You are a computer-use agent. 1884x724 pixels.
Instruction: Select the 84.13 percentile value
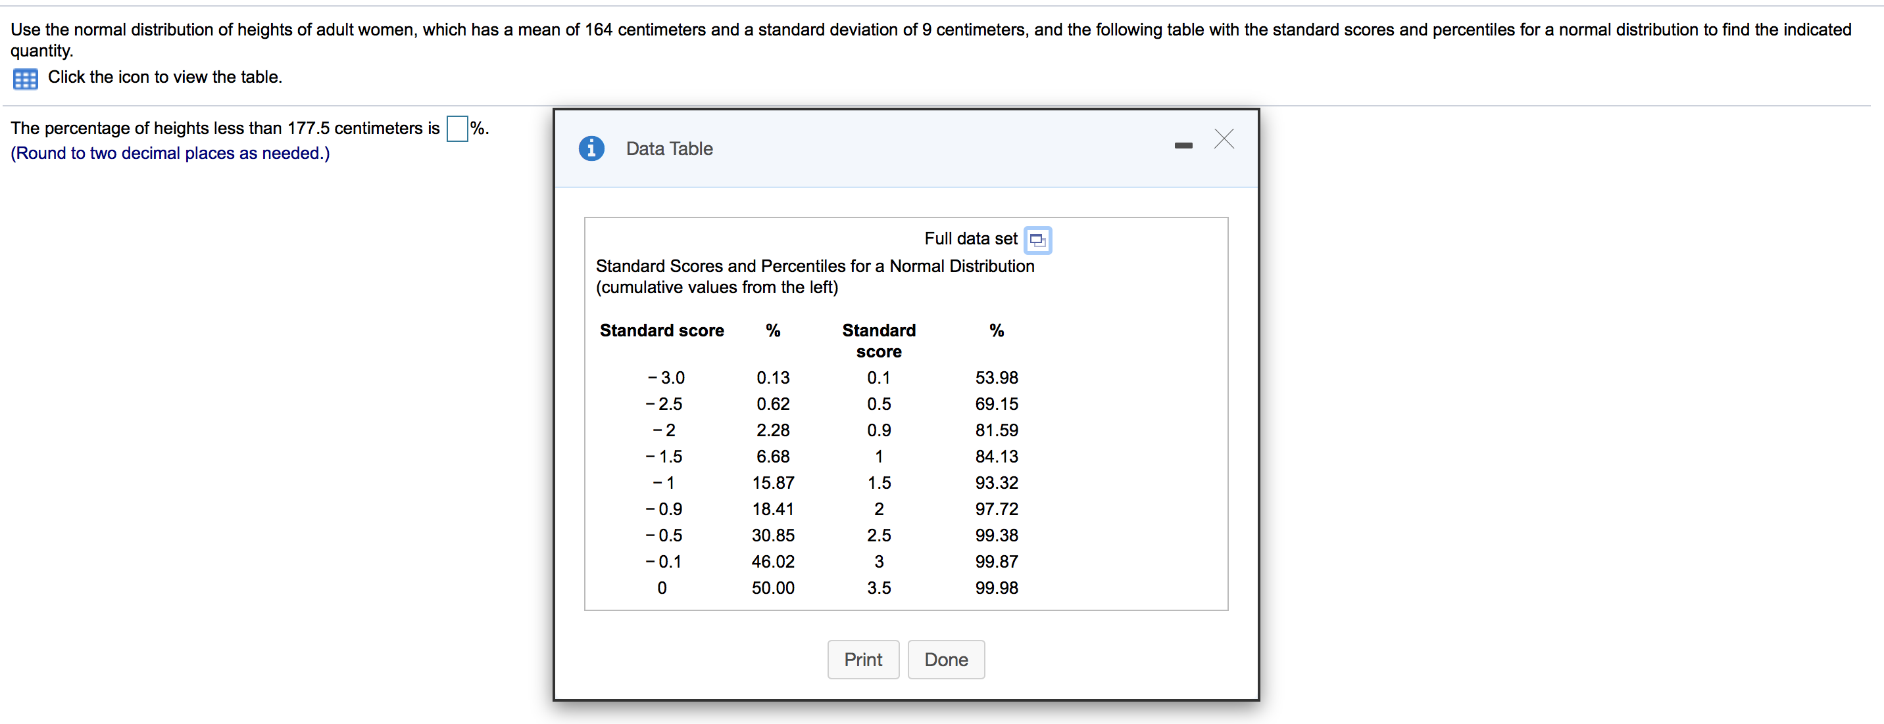(x=996, y=456)
